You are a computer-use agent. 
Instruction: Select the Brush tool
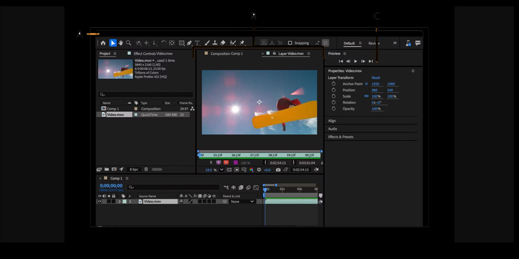207,43
